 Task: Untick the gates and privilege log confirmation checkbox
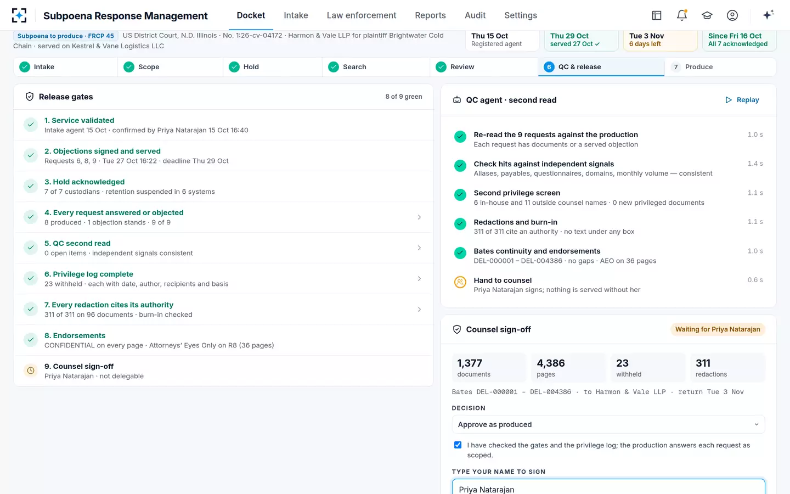pyautogui.click(x=458, y=445)
